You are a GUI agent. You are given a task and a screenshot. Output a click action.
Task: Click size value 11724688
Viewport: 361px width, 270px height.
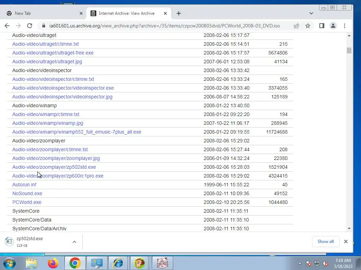coord(277,132)
